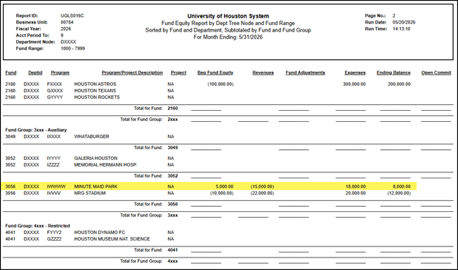This screenshot has height=270, width=458.
Task: Select the NRG STADIUM description
Action: click(x=90, y=193)
